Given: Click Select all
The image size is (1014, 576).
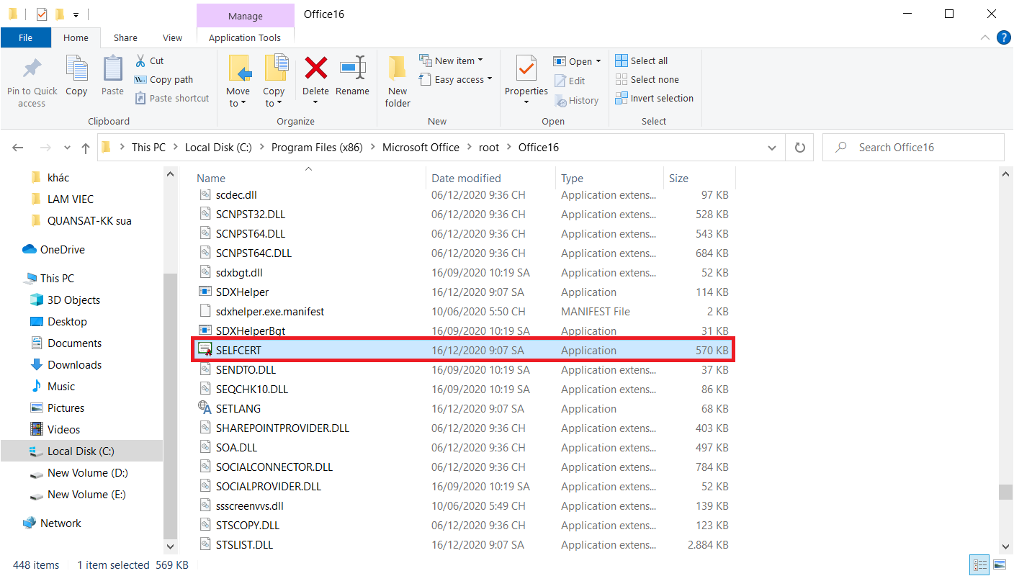Looking at the screenshot, I should (x=642, y=60).
